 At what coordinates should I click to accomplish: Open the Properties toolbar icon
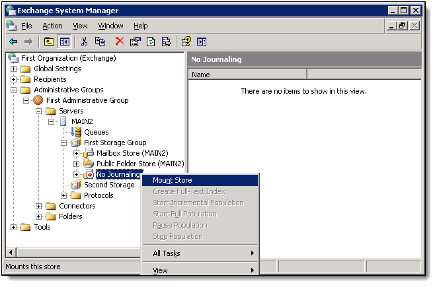pos(136,42)
